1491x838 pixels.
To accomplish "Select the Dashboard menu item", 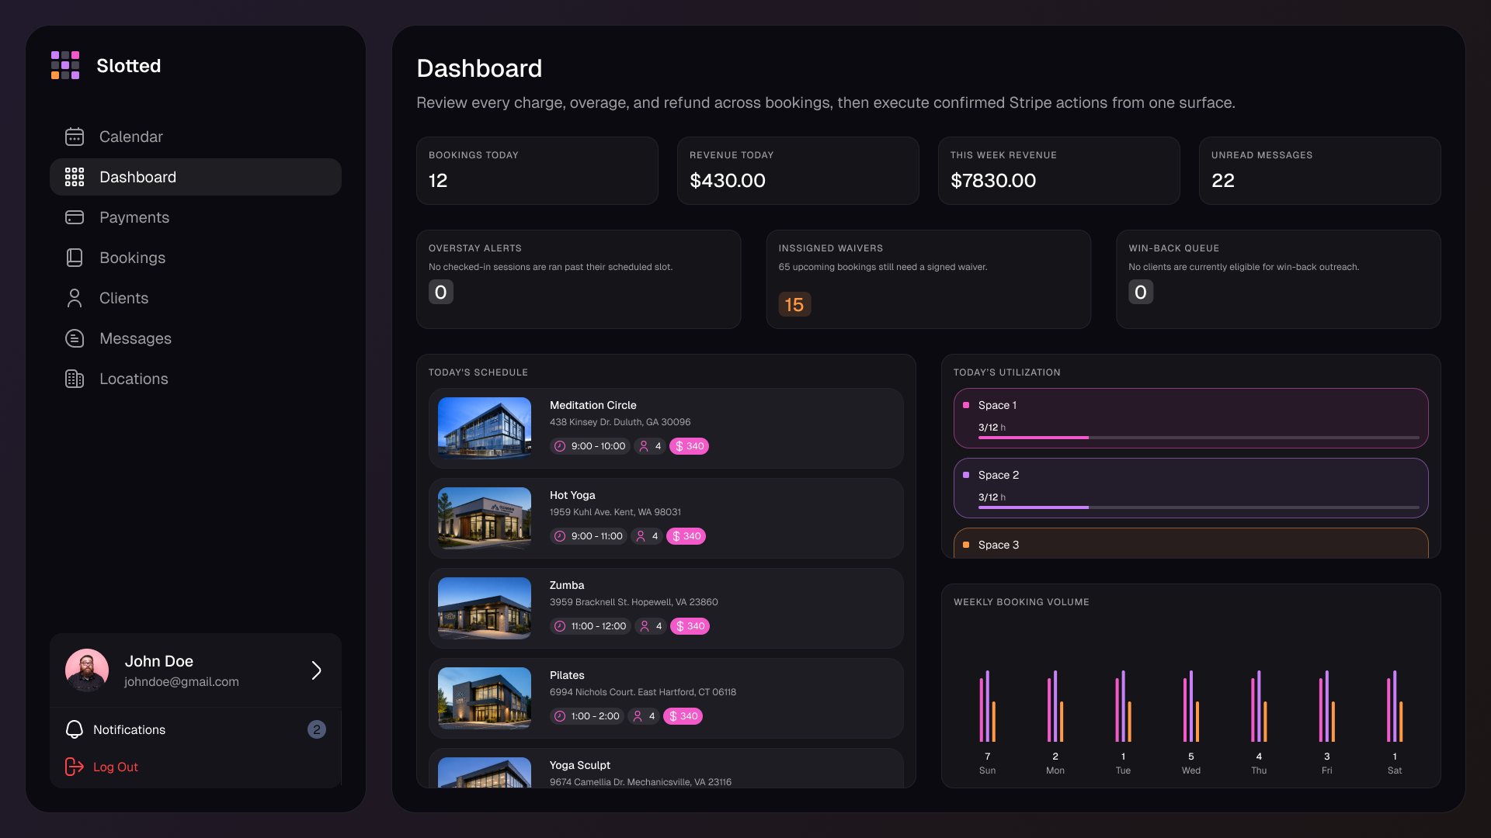I will (196, 177).
